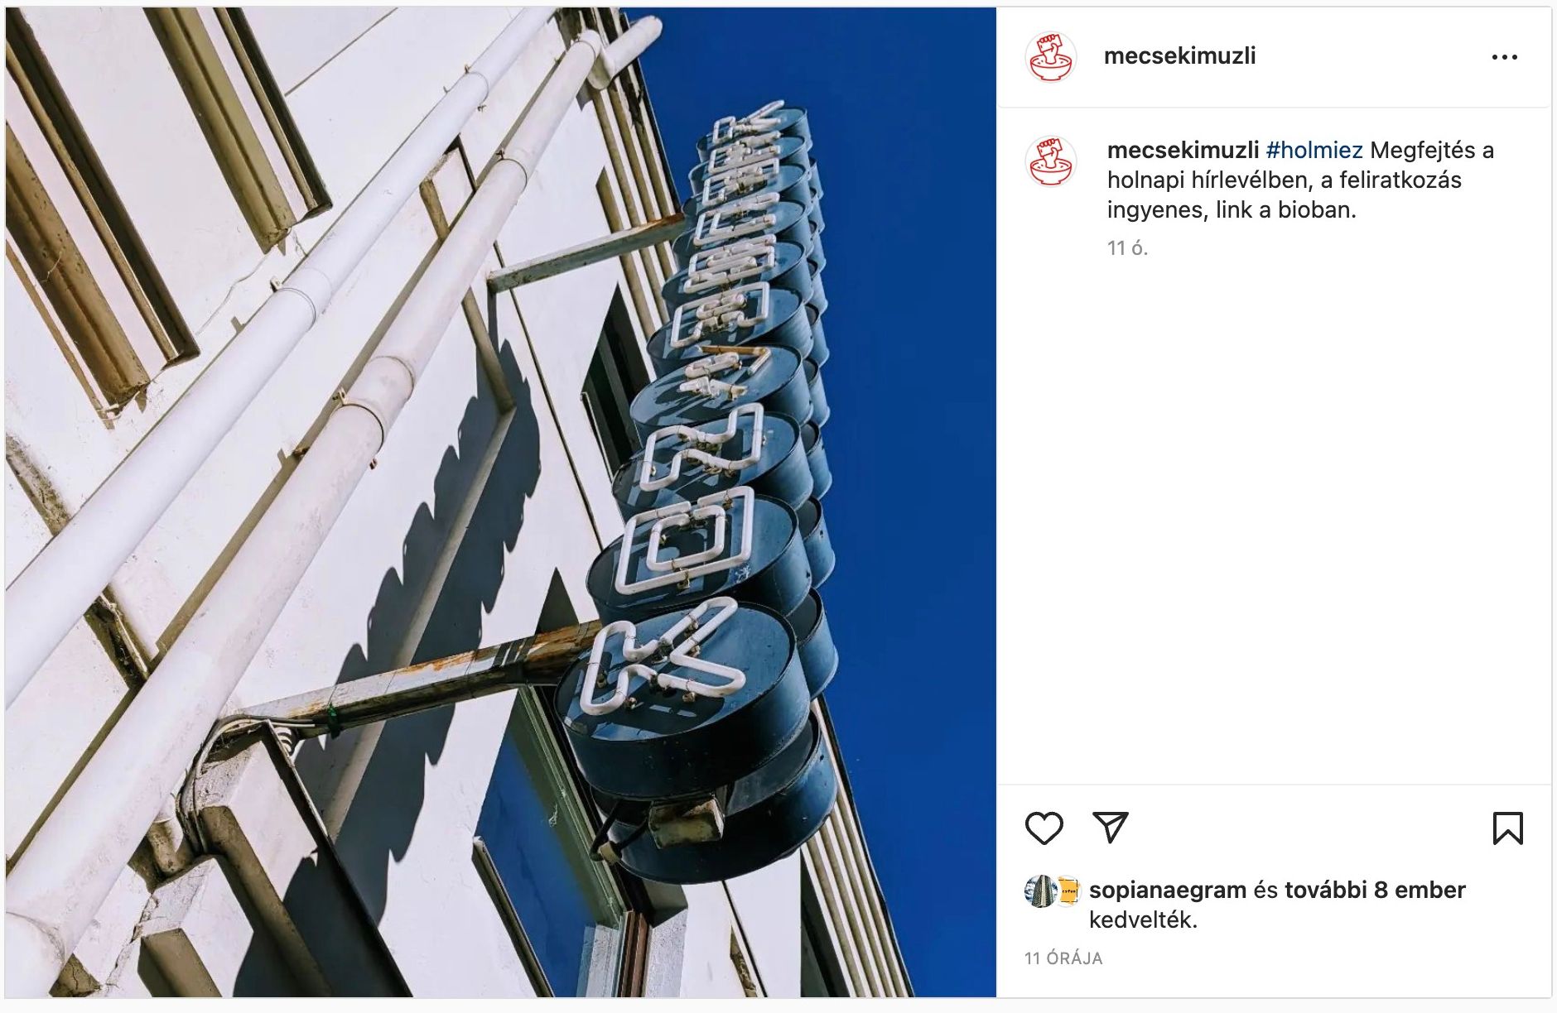Screen dimensions: 1557x1013
Task: Click the blue sky area in the photo
Action: click(x=911, y=414)
